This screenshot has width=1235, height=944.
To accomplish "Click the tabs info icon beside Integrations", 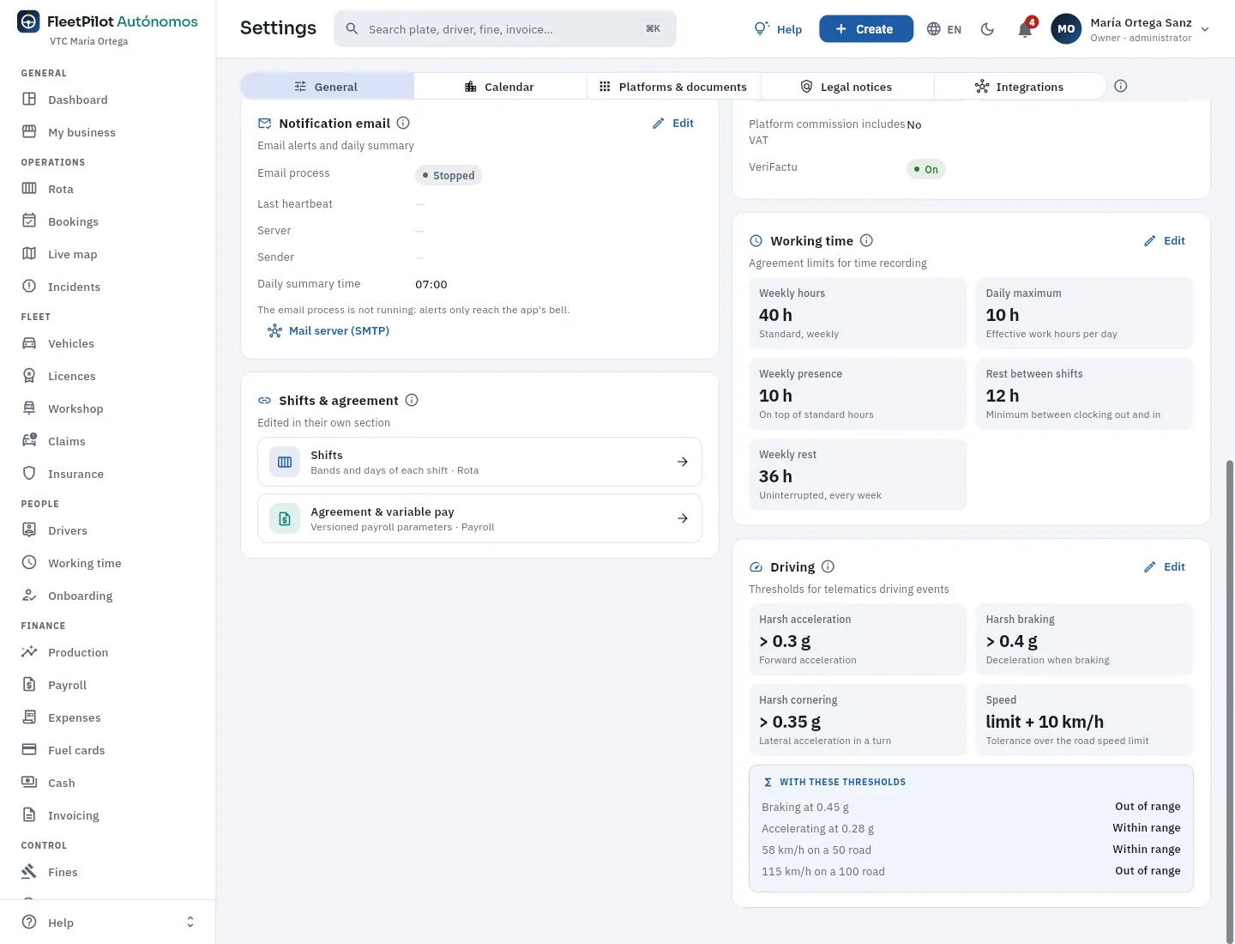I will pyautogui.click(x=1120, y=86).
